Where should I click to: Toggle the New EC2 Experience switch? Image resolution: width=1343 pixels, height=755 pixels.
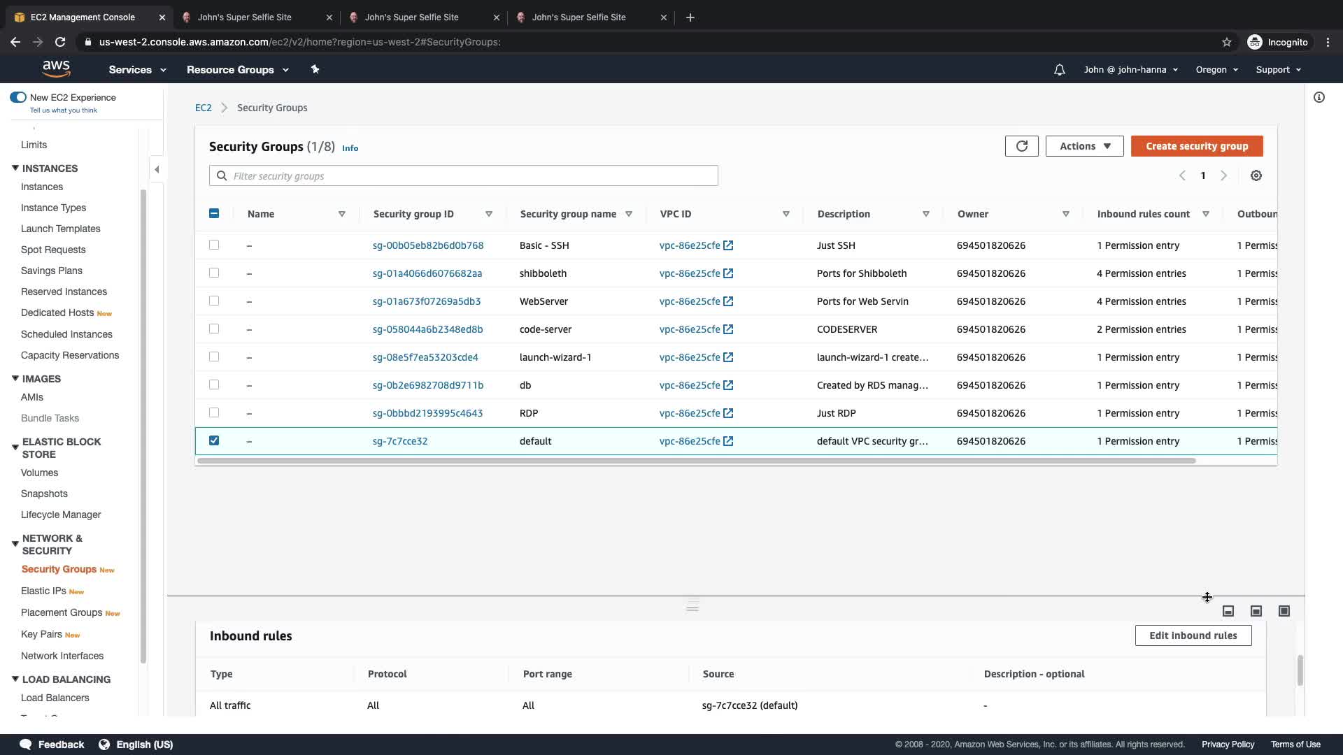click(18, 97)
